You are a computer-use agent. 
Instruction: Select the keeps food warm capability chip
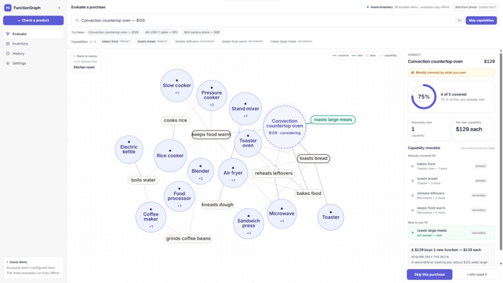[x=242, y=41]
